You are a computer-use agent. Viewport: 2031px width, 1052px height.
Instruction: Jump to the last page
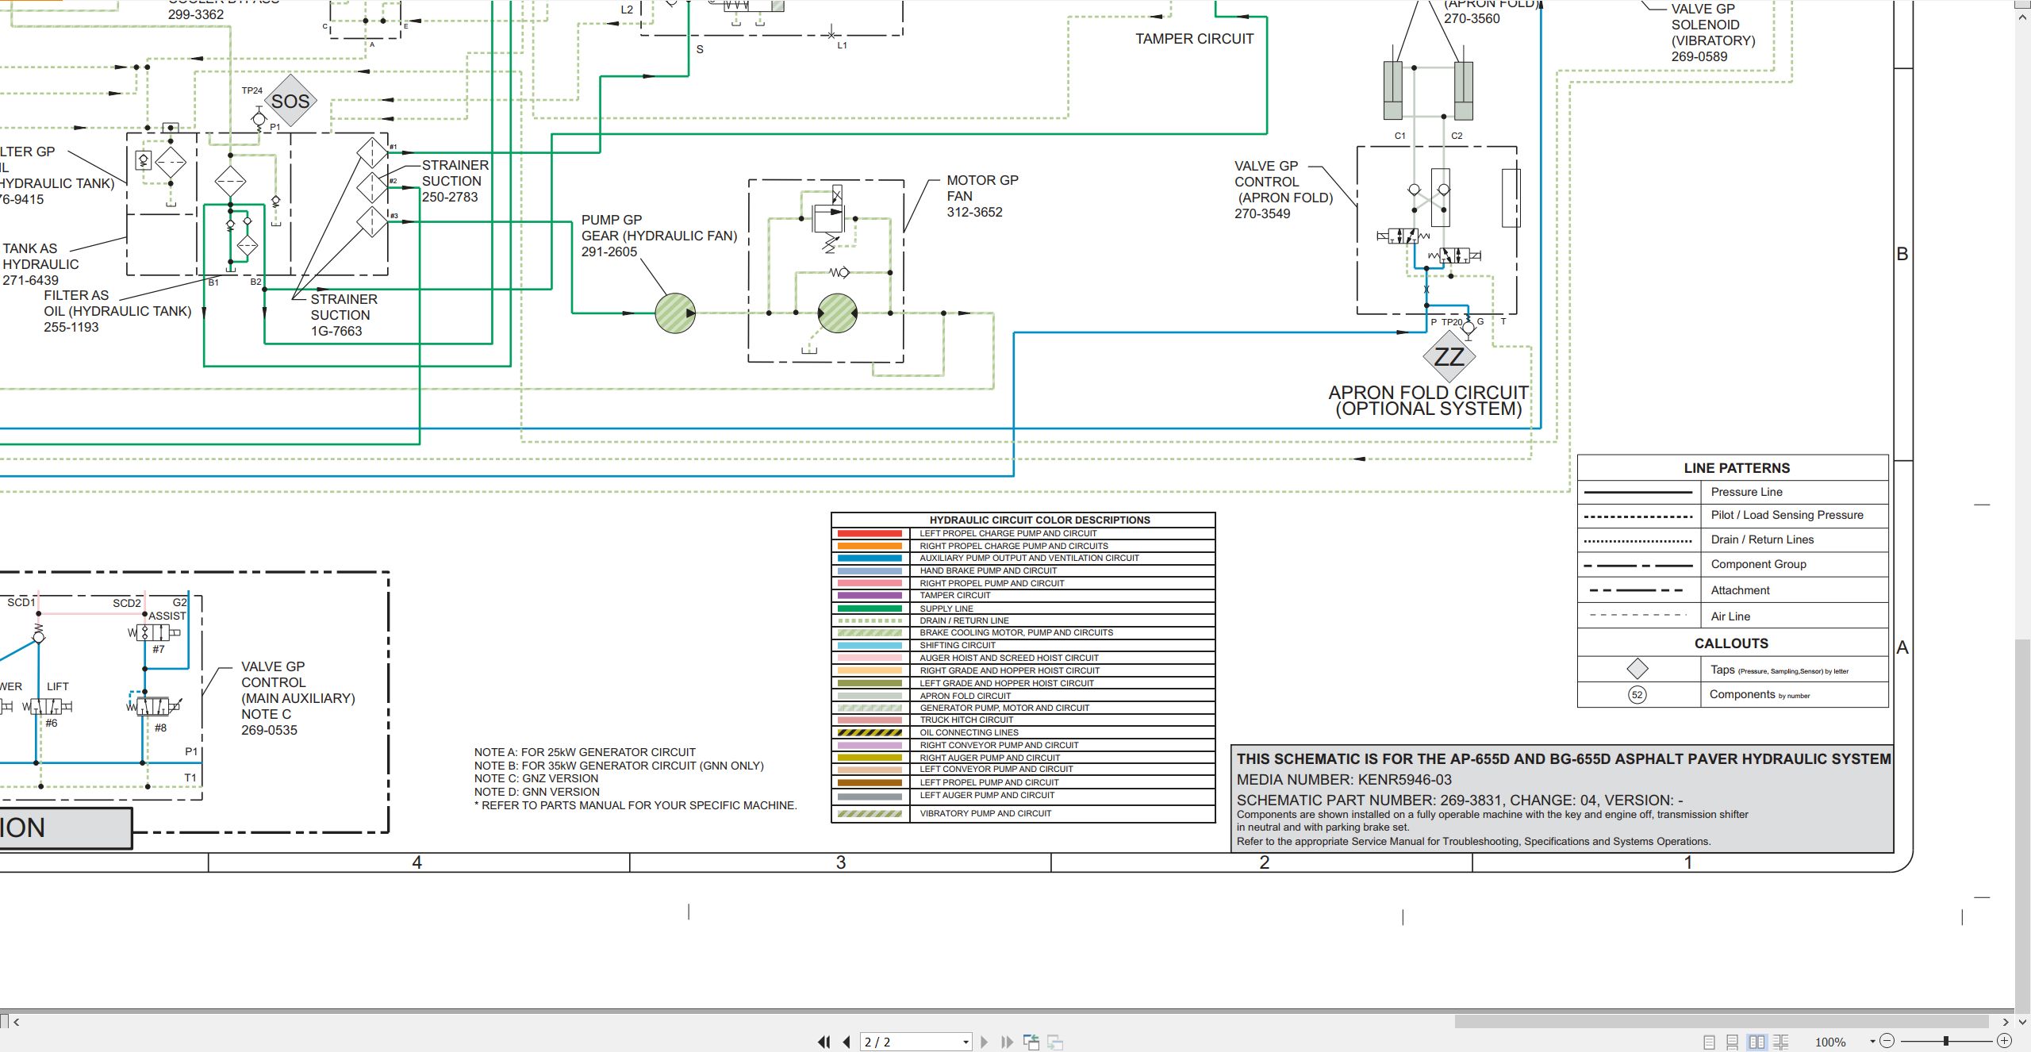(1008, 1042)
